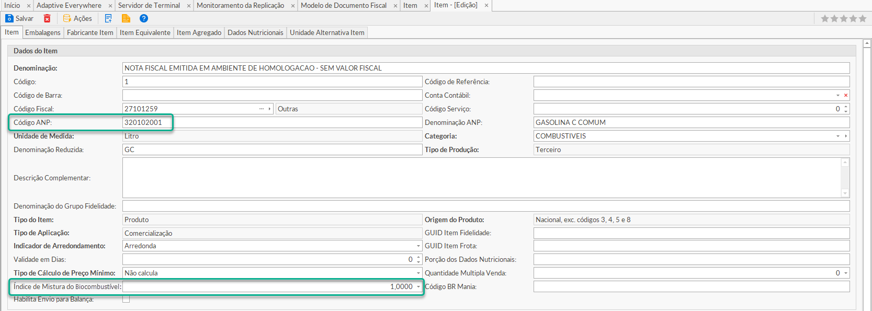Open the Categoria dropdown arrow
The height and width of the screenshot is (311, 872).
click(838, 136)
